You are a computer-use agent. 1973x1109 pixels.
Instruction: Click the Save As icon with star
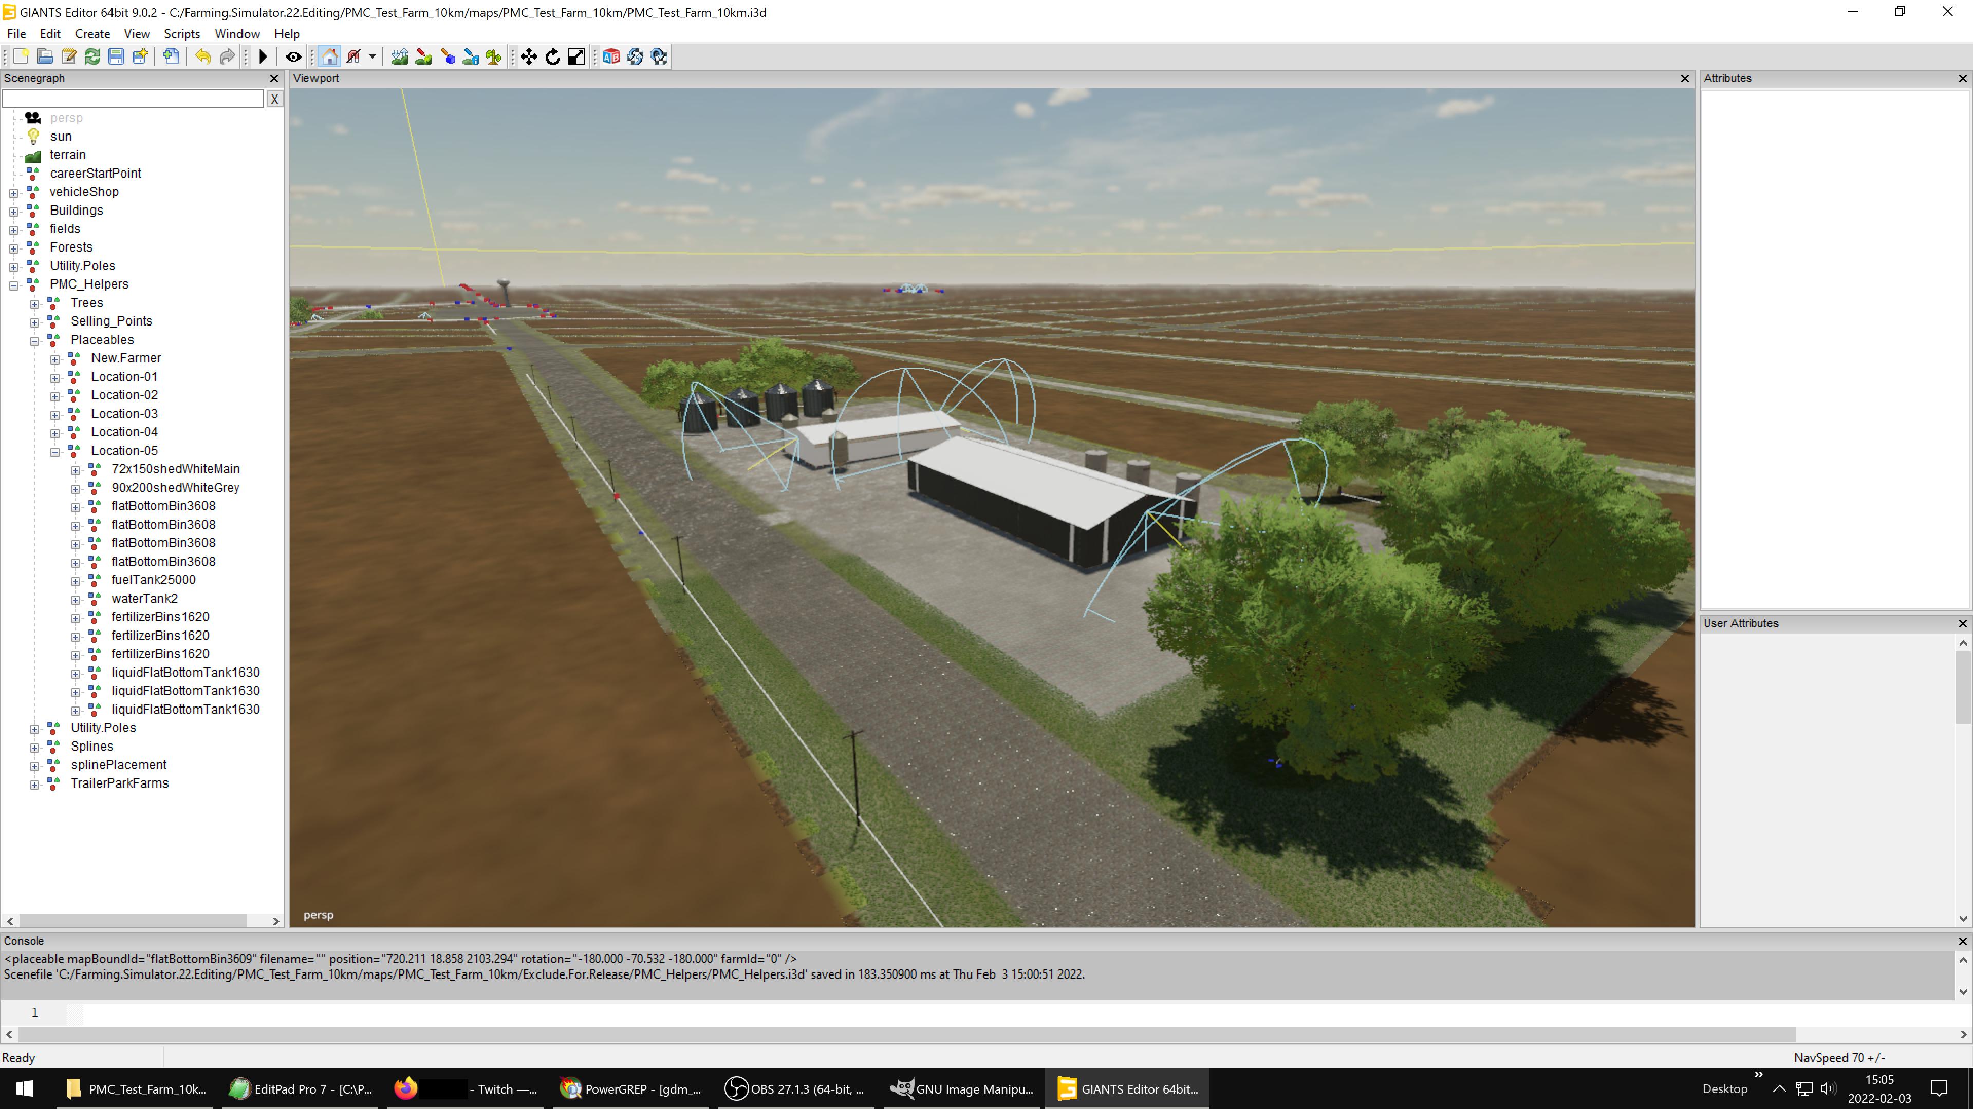(x=139, y=56)
